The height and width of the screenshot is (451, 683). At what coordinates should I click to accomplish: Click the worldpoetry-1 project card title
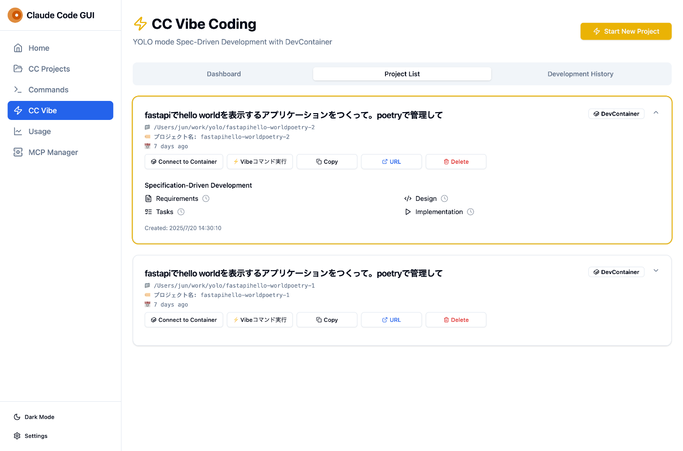click(294, 273)
